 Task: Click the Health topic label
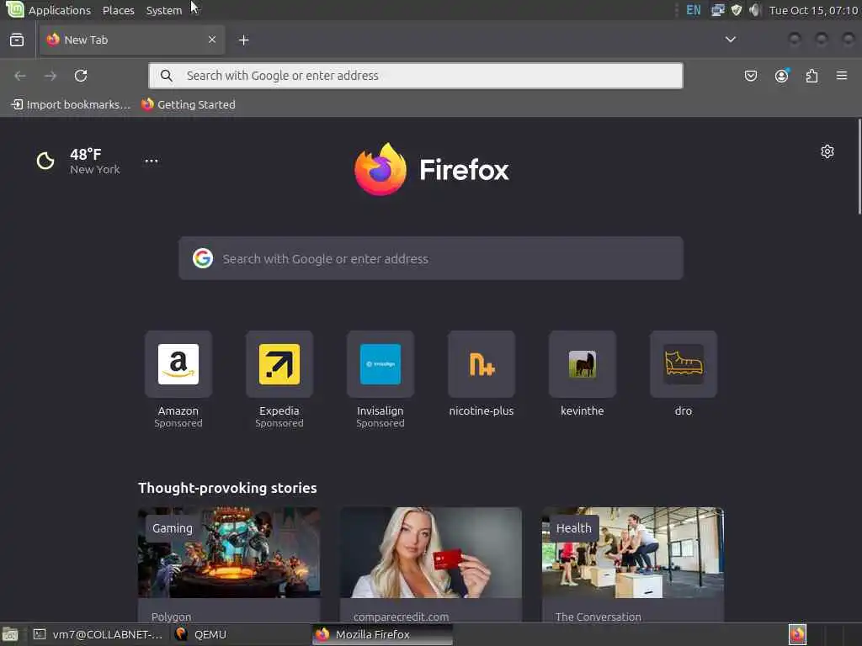point(573,528)
